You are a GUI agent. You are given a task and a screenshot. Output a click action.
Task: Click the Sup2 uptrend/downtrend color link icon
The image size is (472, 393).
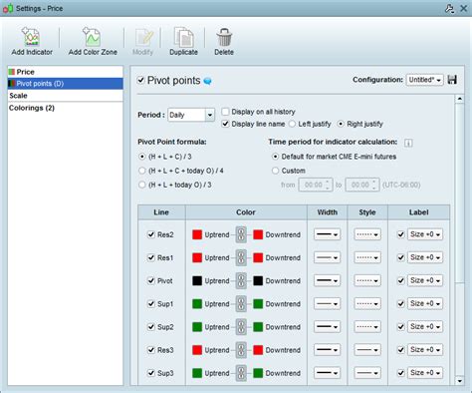[x=241, y=327]
